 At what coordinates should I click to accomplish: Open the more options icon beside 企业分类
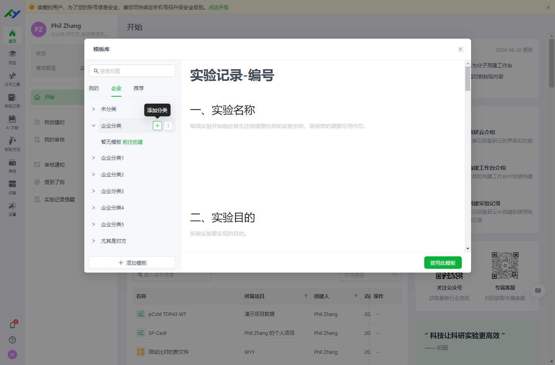click(x=168, y=126)
